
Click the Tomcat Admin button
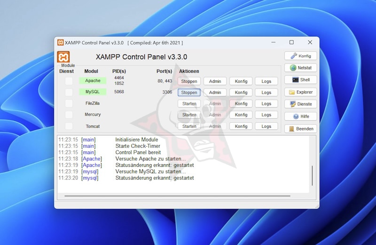[215, 126]
